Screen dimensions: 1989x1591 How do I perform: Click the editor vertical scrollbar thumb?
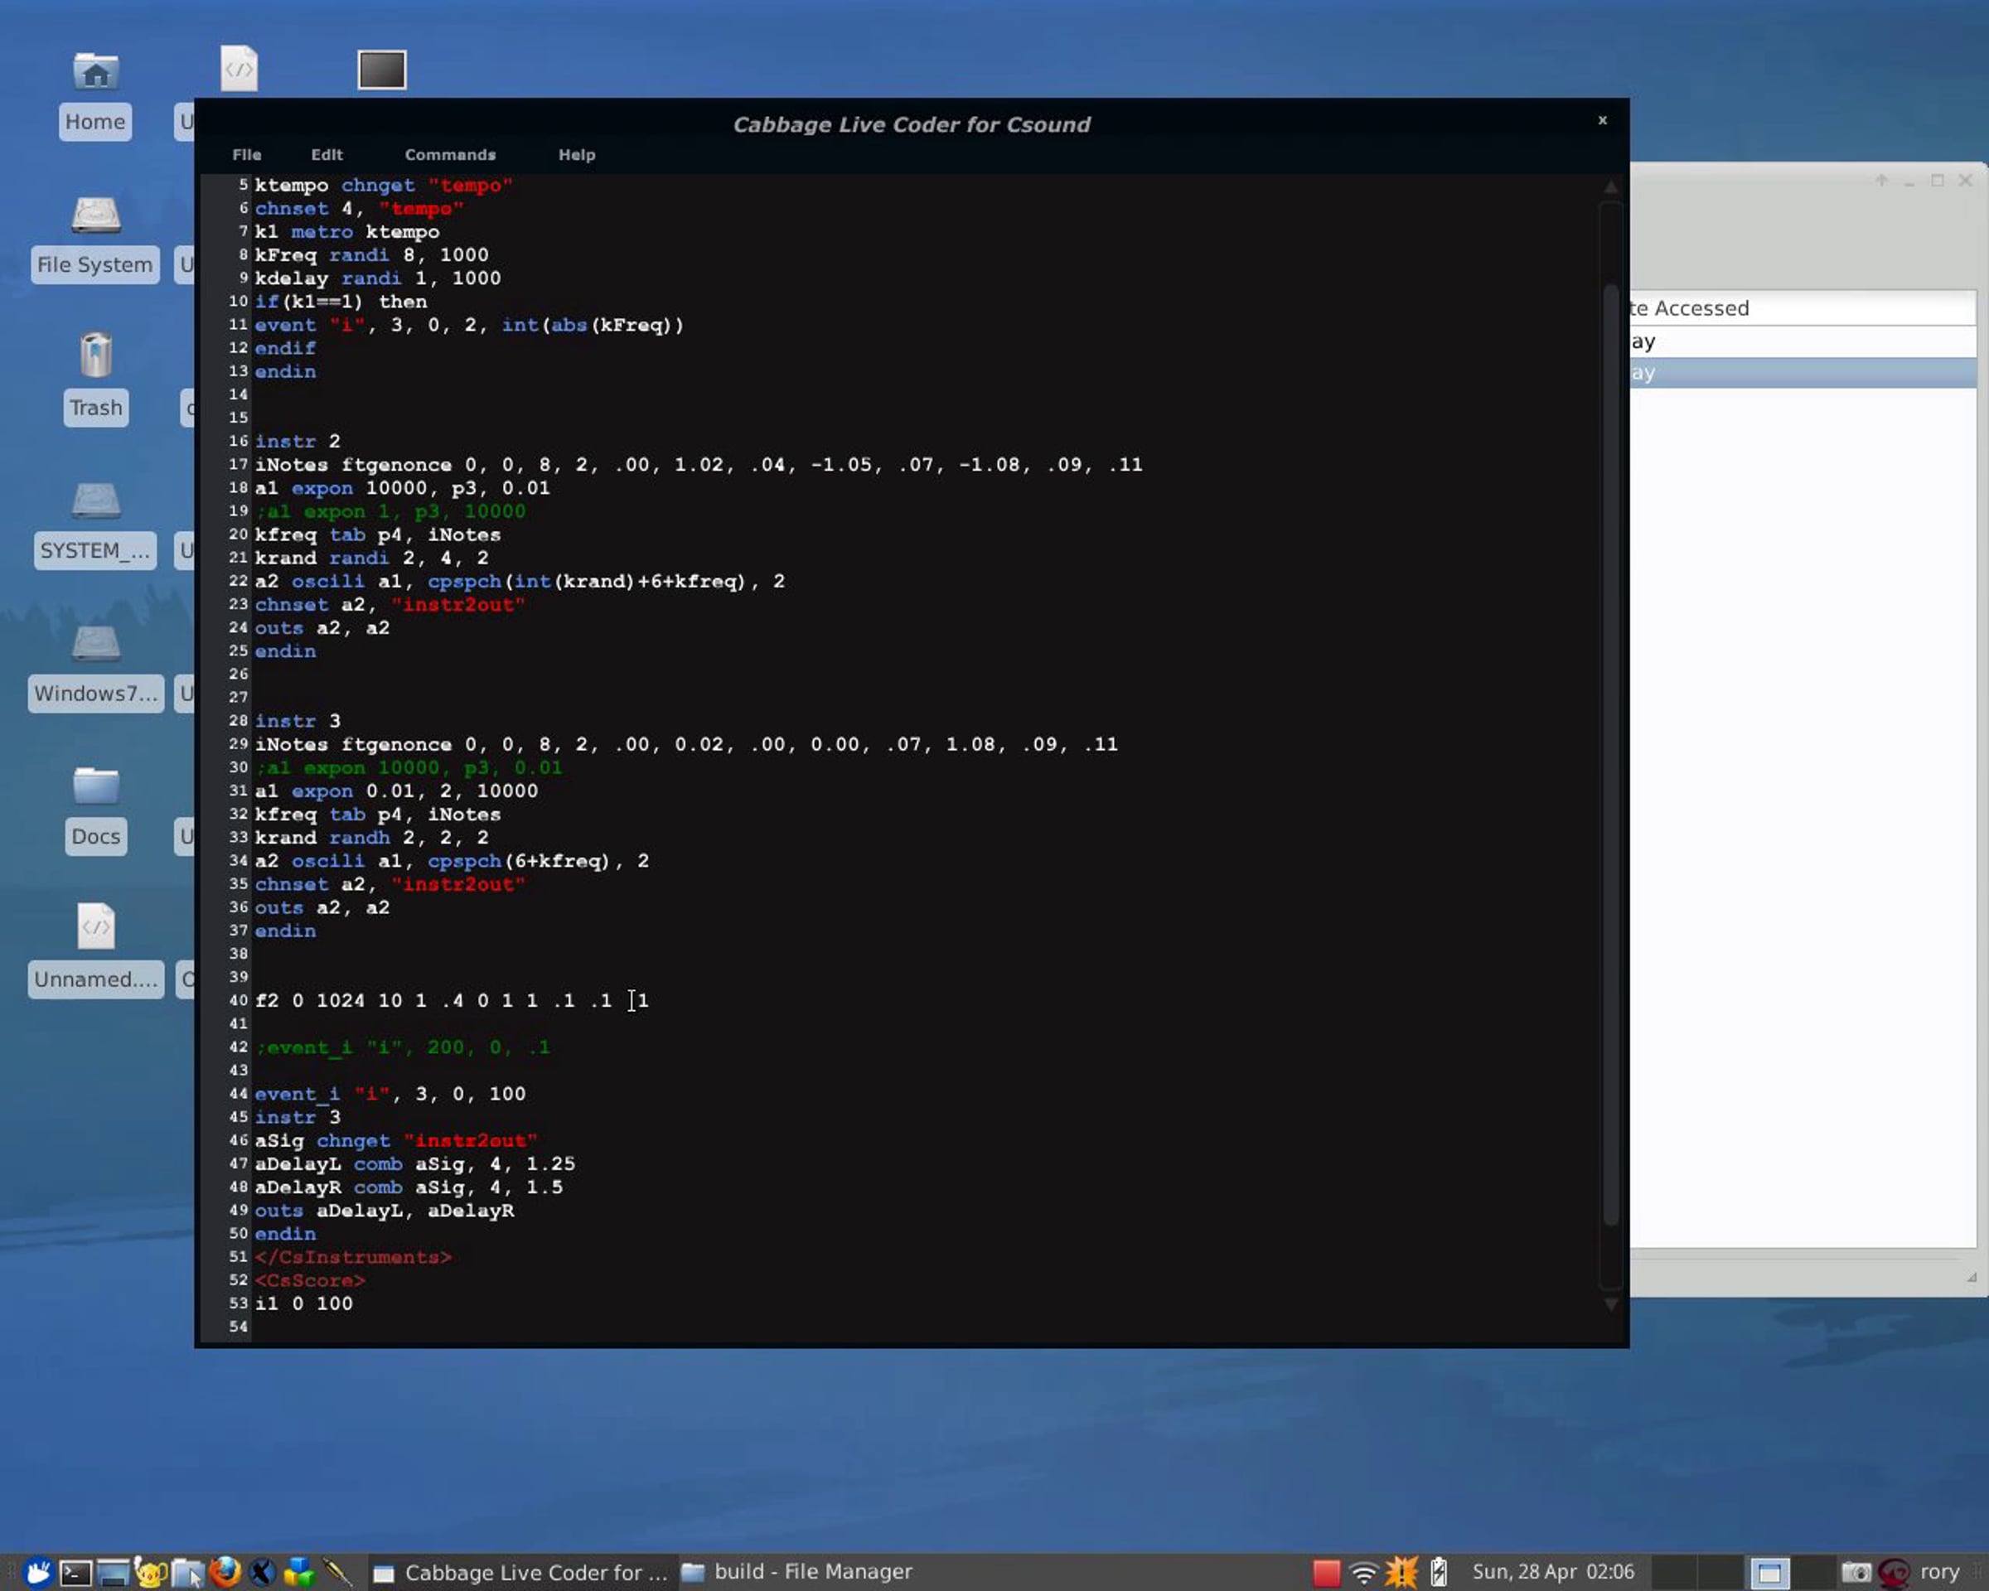[x=1611, y=754]
